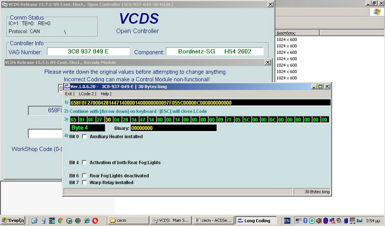Select the first 1024 x 600 row

click(x=287, y=40)
